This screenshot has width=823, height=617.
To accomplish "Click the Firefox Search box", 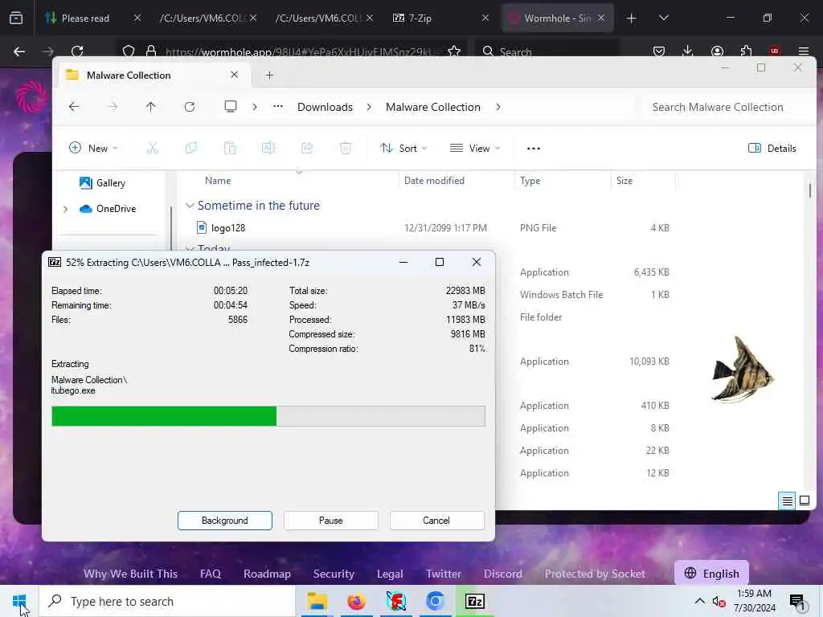I will tap(547, 51).
